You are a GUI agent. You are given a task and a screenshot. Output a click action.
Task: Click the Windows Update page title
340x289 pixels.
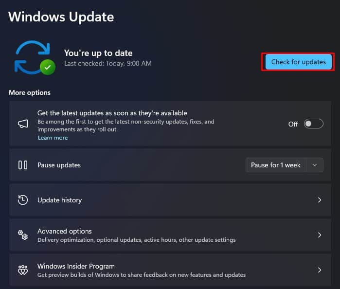pos(61,17)
